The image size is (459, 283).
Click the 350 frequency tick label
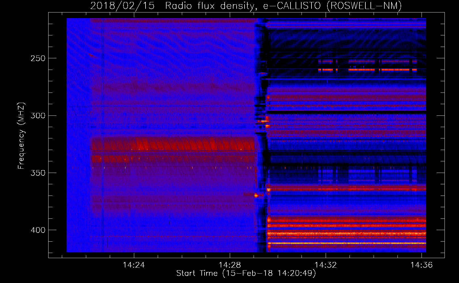pos(38,173)
